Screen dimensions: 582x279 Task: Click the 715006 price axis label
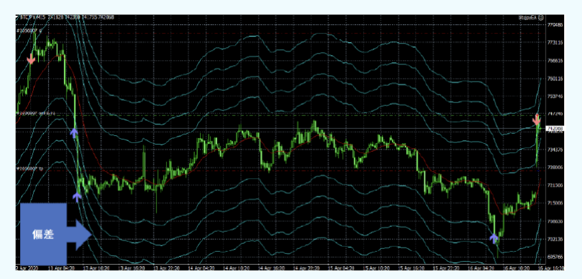(x=555, y=202)
